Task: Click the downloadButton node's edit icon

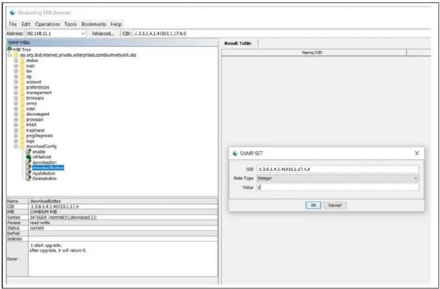Action: pos(28,168)
